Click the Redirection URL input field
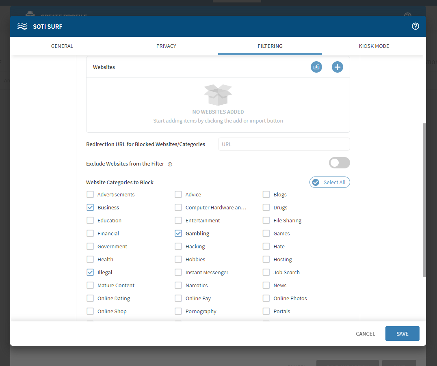The image size is (437, 366). pos(283,144)
